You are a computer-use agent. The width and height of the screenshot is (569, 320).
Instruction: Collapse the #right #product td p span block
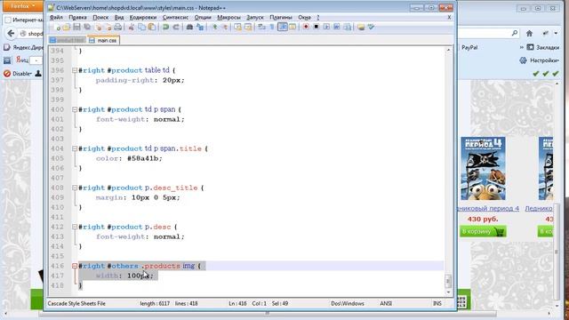point(75,109)
